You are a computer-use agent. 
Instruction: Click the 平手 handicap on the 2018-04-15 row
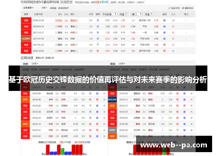pos(145,26)
